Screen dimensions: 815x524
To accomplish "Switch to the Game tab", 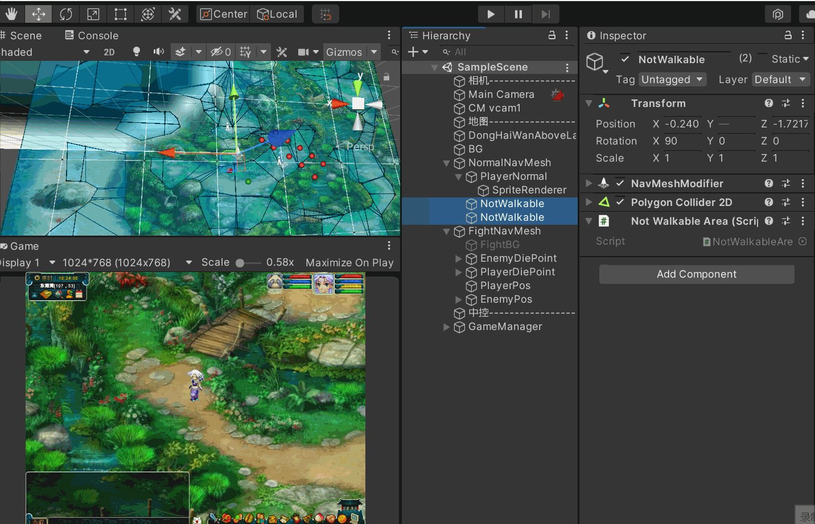I will 20,246.
